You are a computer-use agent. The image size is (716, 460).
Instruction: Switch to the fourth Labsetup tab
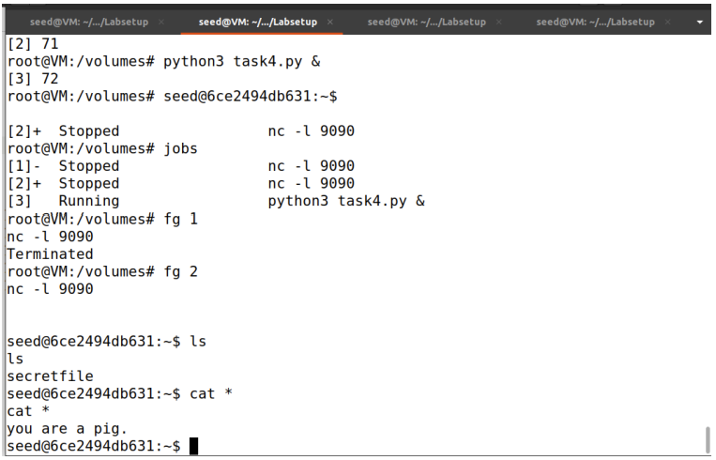click(x=596, y=22)
